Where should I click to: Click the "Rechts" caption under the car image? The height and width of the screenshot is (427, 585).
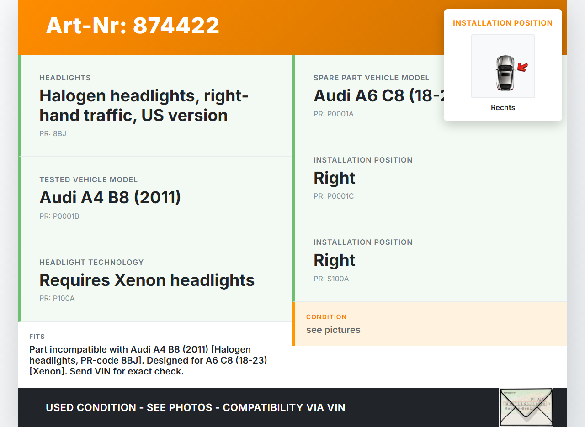(x=503, y=108)
